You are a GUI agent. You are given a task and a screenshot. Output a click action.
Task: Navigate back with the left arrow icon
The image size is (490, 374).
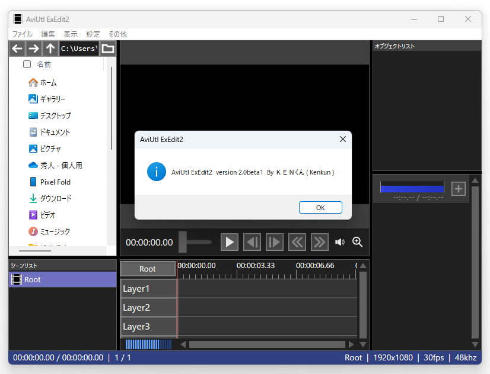click(x=17, y=48)
